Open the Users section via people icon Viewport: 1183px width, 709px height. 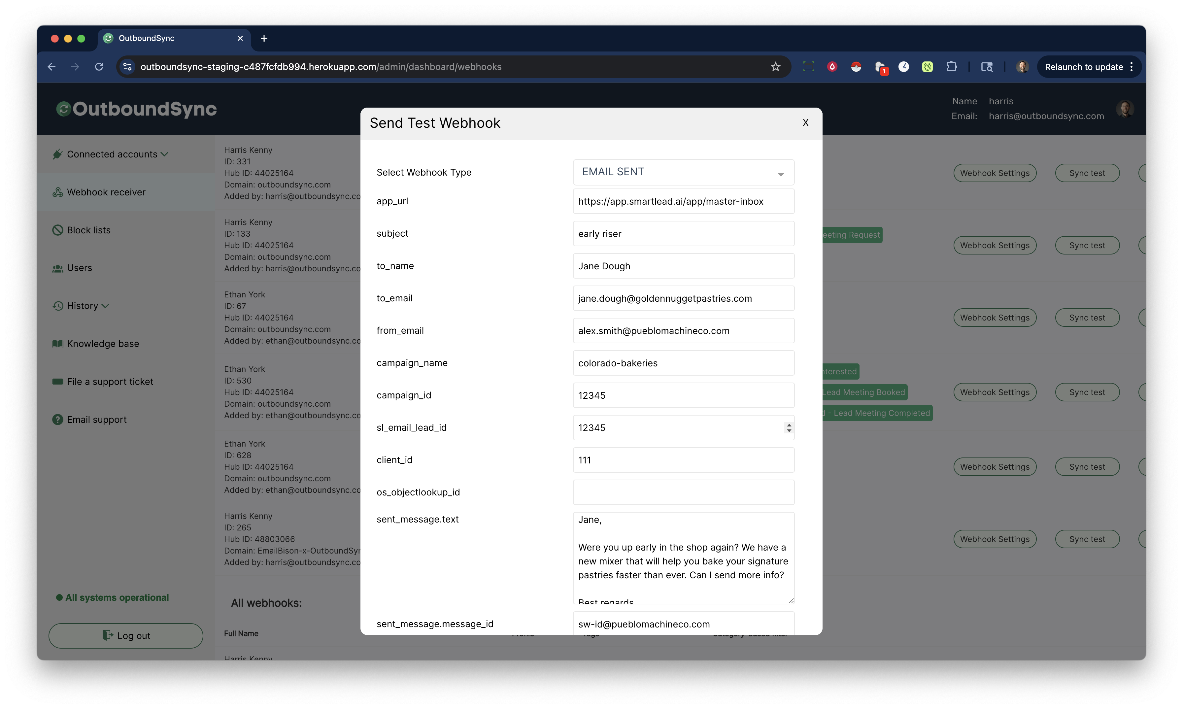tap(57, 268)
